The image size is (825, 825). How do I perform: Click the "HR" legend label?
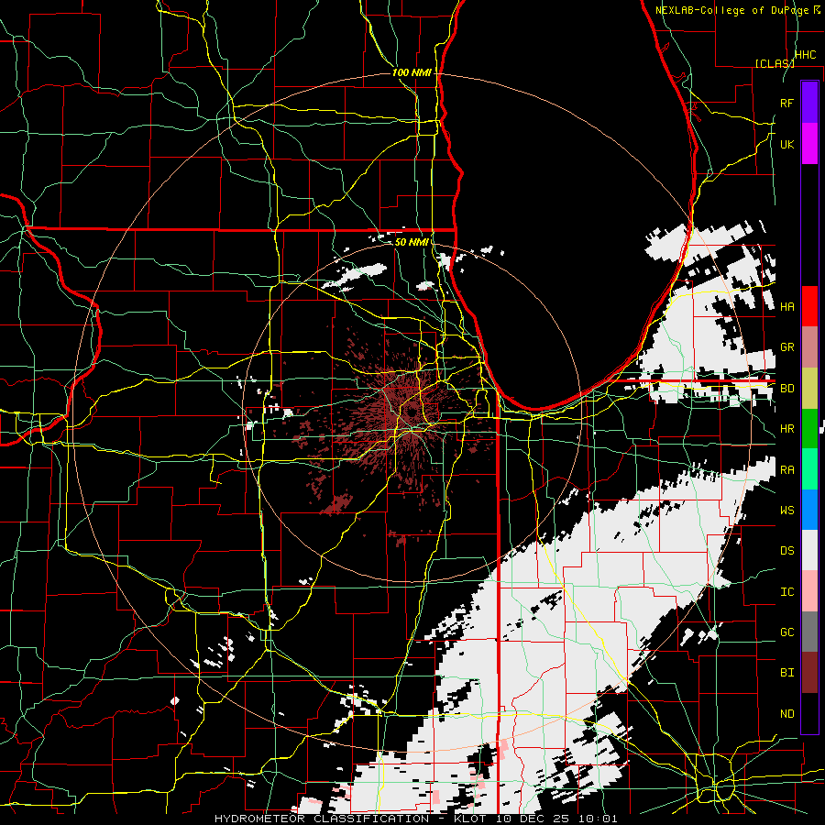click(x=786, y=429)
